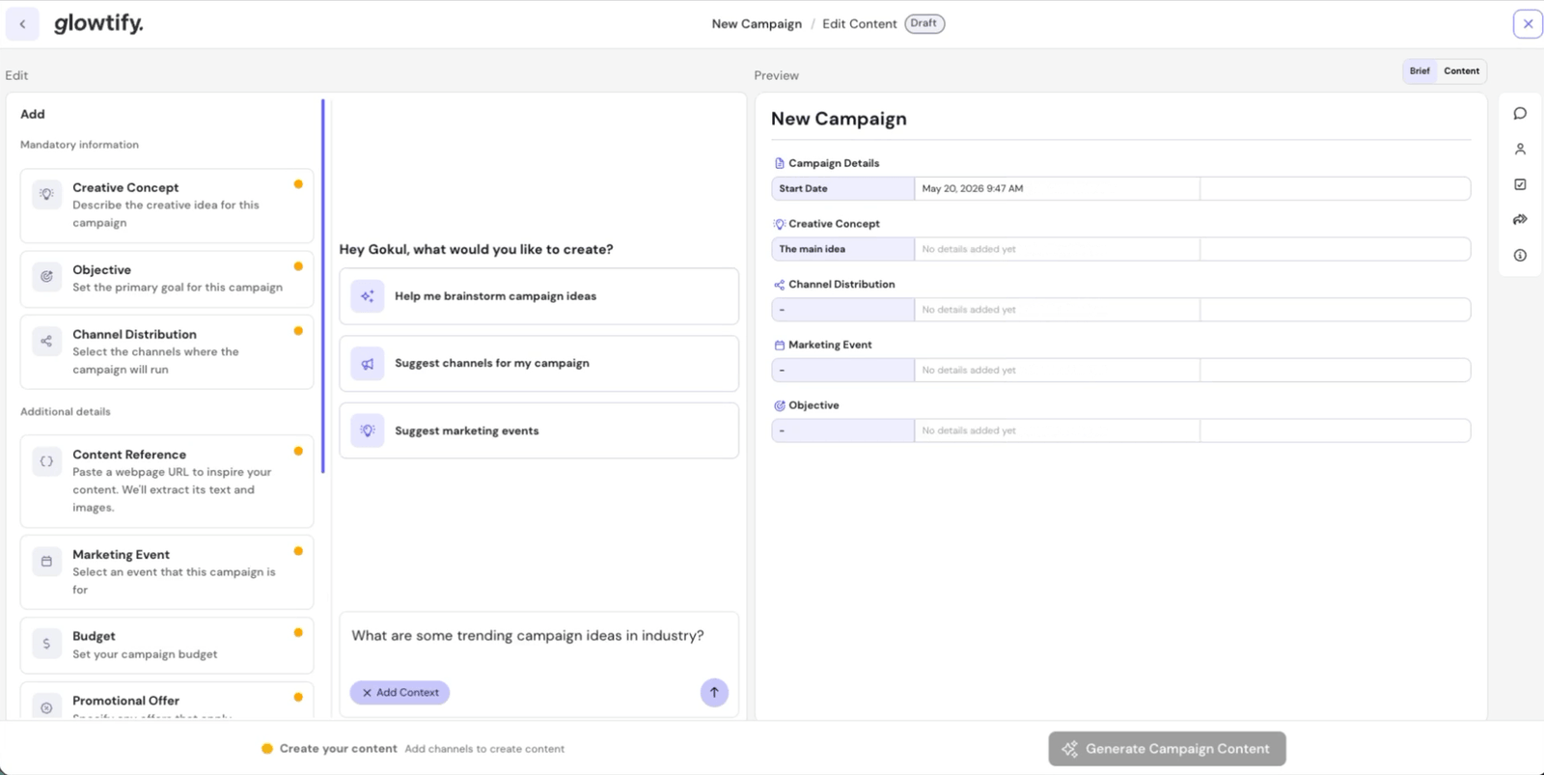Click the Add channels to create content hint
The image size is (1544, 775).
pos(484,749)
